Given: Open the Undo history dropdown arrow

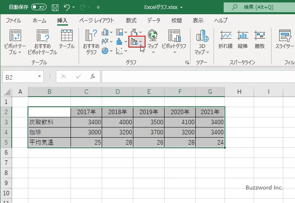Looking at the screenshot, I should point(74,7).
